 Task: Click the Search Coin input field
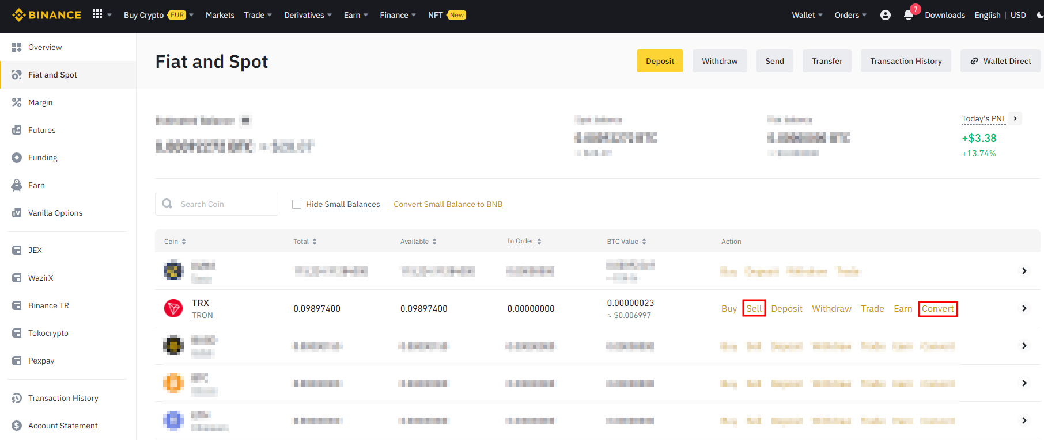tap(217, 204)
